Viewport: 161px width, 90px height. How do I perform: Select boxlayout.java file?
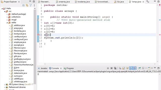coord(20,34)
